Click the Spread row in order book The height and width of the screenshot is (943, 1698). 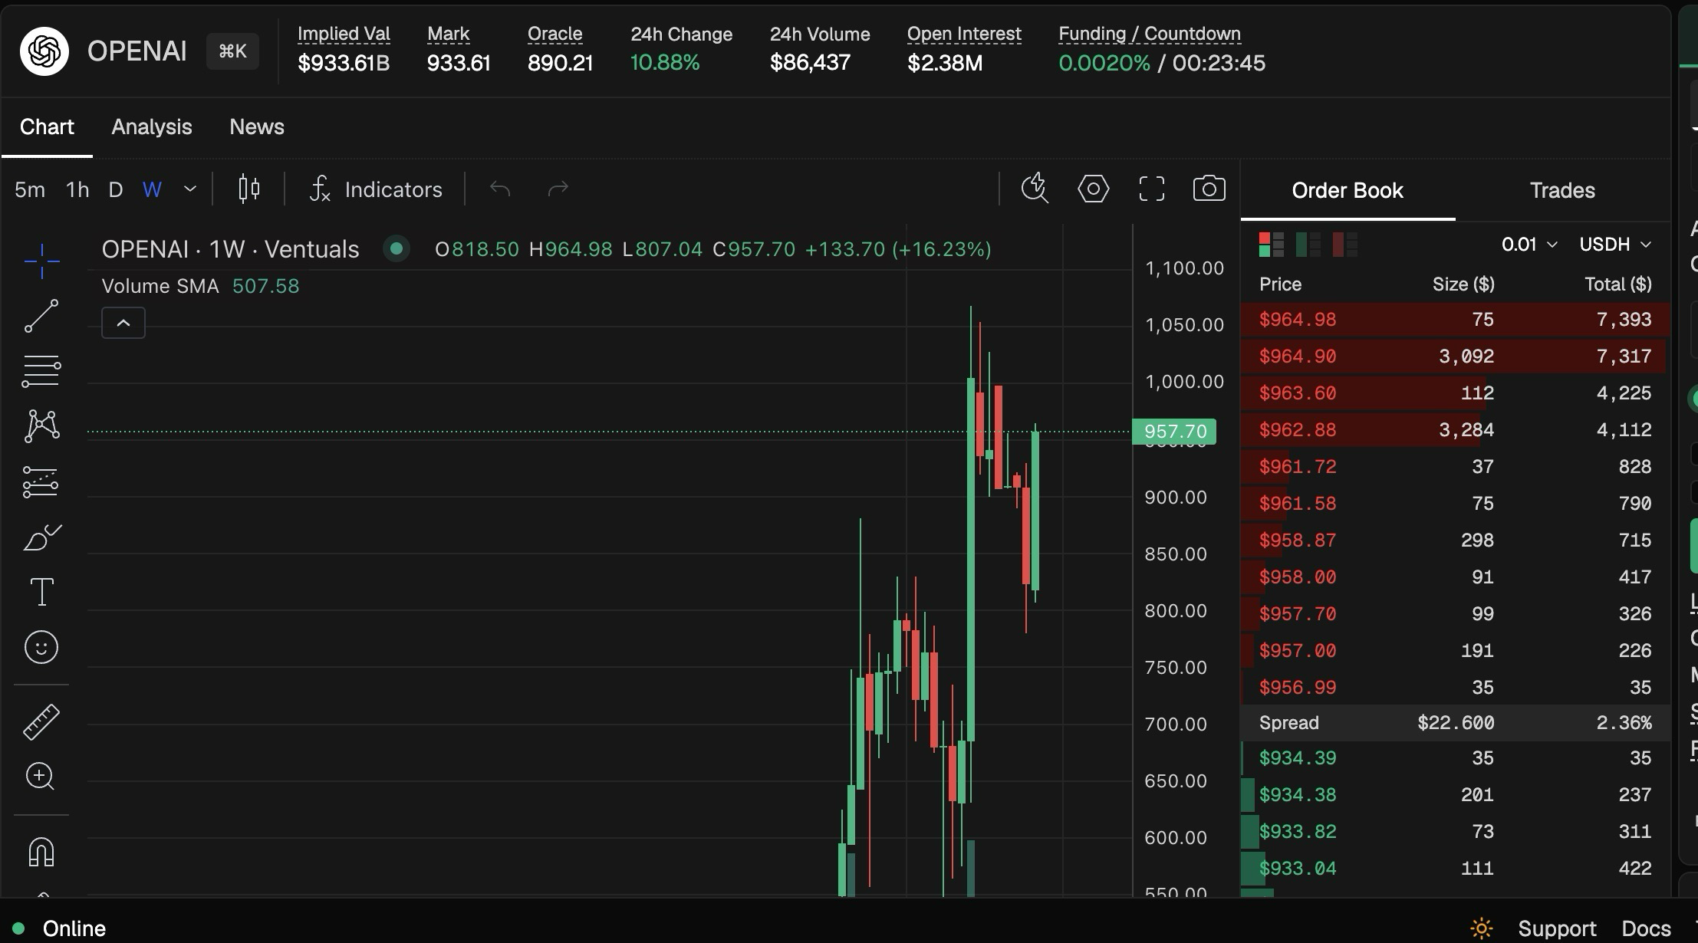tap(1456, 723)
